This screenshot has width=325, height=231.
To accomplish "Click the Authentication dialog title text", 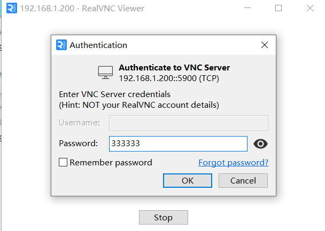I will point(98,45).
